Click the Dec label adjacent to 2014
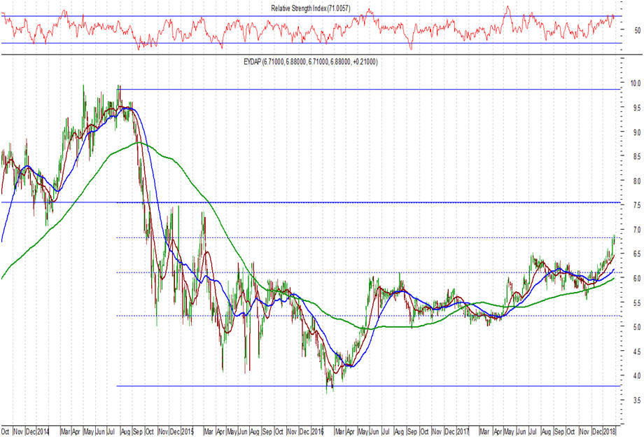The height and width of the screenshot is (437, 644). click(31, 432)
